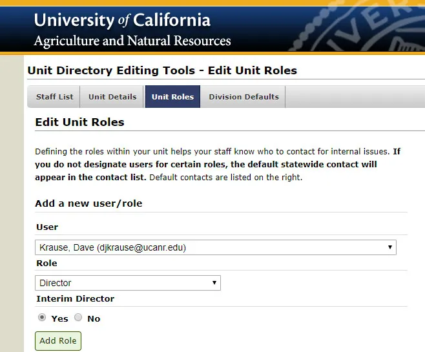Click the bold No label text
Screen dimensions: 425x352
(94, 318)
